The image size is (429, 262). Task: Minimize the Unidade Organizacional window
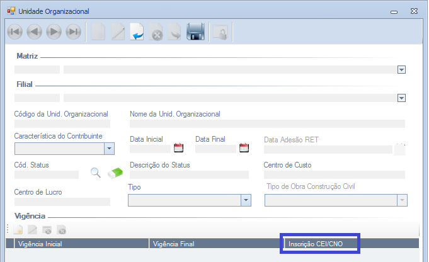click(x=394, y=11)
